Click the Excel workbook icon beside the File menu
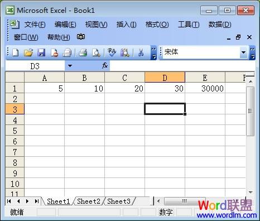 pyautogui.click(x=15, y=24)
